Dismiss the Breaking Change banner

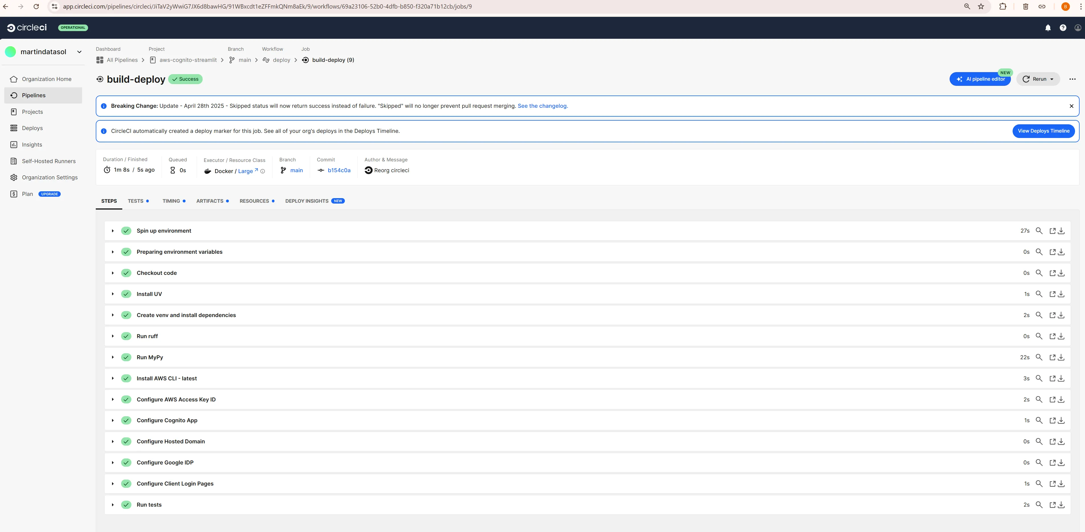[1072, 106]
